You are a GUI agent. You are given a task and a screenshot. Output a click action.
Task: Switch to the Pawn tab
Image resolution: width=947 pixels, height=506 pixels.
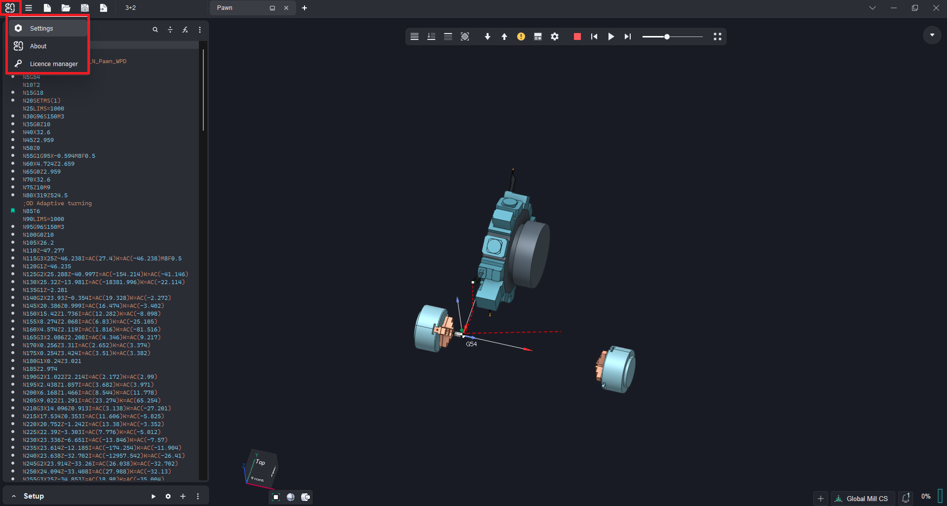coord(225,8)
